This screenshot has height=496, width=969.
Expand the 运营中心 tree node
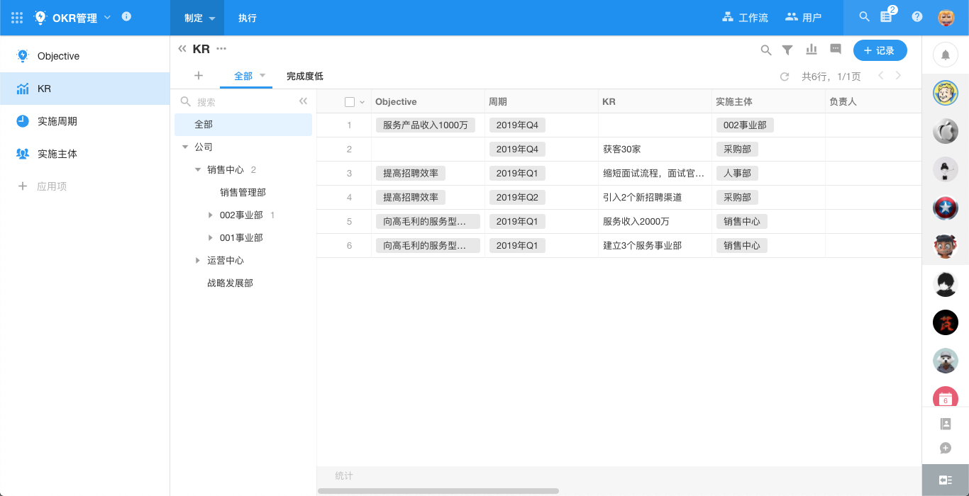[x=198, y=261]
